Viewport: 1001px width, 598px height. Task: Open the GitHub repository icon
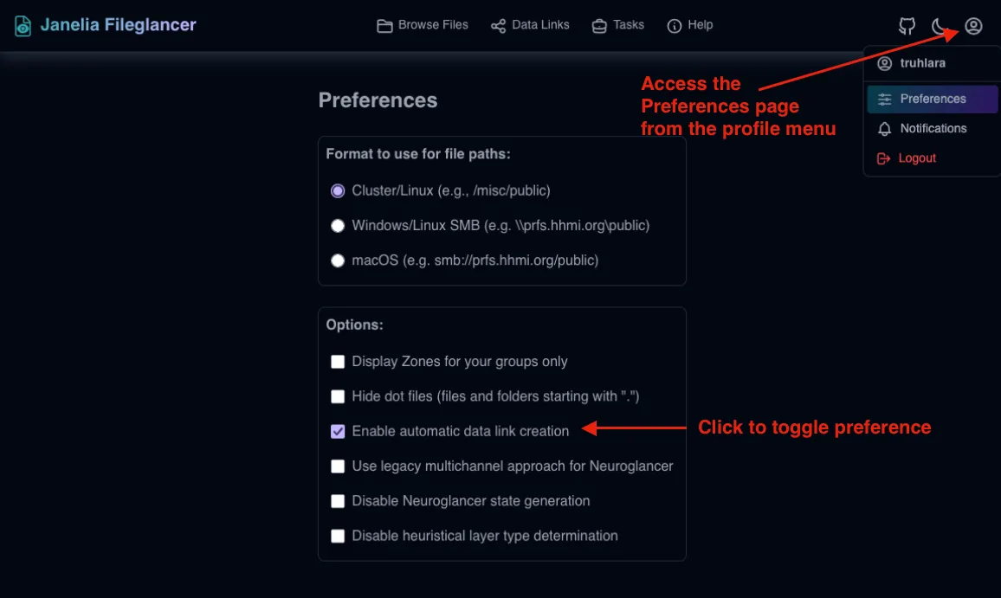coord(907,25)
